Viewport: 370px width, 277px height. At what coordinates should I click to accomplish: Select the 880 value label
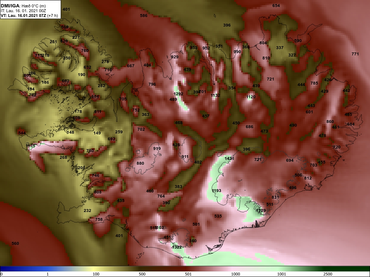(140, 163)
